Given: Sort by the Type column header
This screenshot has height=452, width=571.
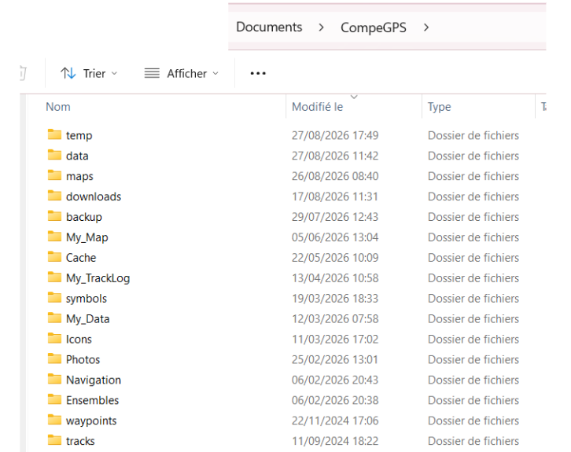Looking at the screenshot, I should tap(439, 107).
